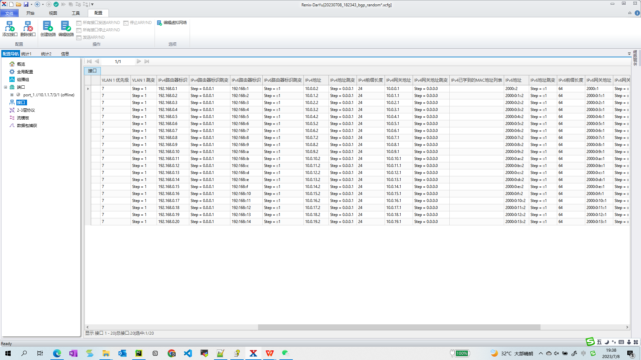Image resolution: width=641 pixels, height=360 pixels.
Task: Open 编辑虚拟网络 (edit virtual network)
Action: point(172,23)
